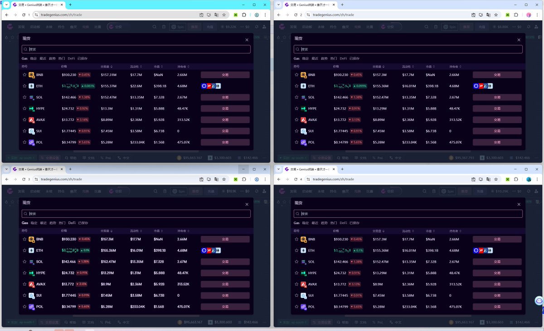Star AVAX as favorite in top-right window
544x331 pixels.
point(296,120)
